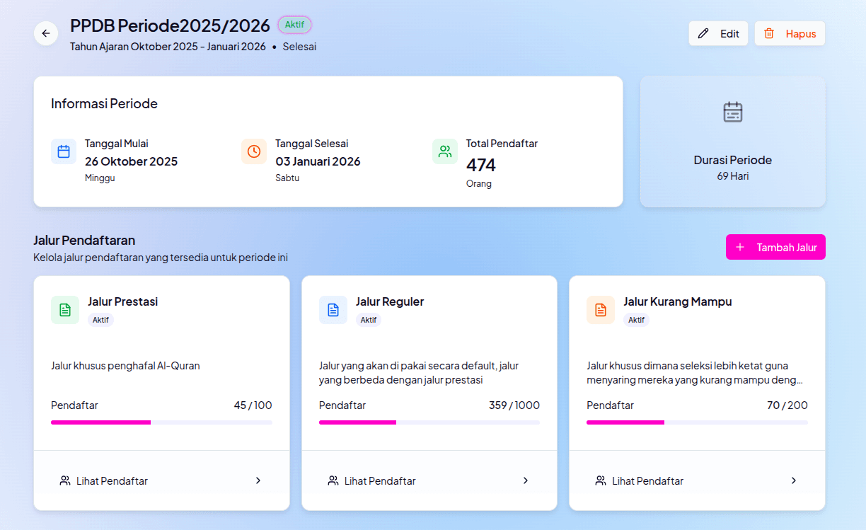Expand the Jalur Prestasi Lihat Pendaftar chevron
The width and height of the screenshot is (866, 530).
coord(258,480)
